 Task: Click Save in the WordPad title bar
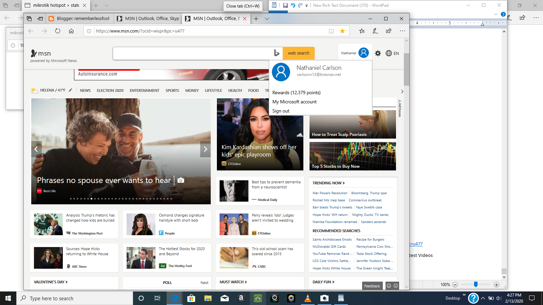(285, 5)
